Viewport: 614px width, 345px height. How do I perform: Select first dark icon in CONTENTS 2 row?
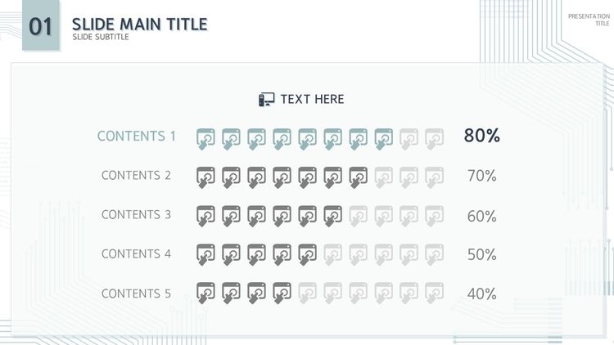[x=205, y=177]
